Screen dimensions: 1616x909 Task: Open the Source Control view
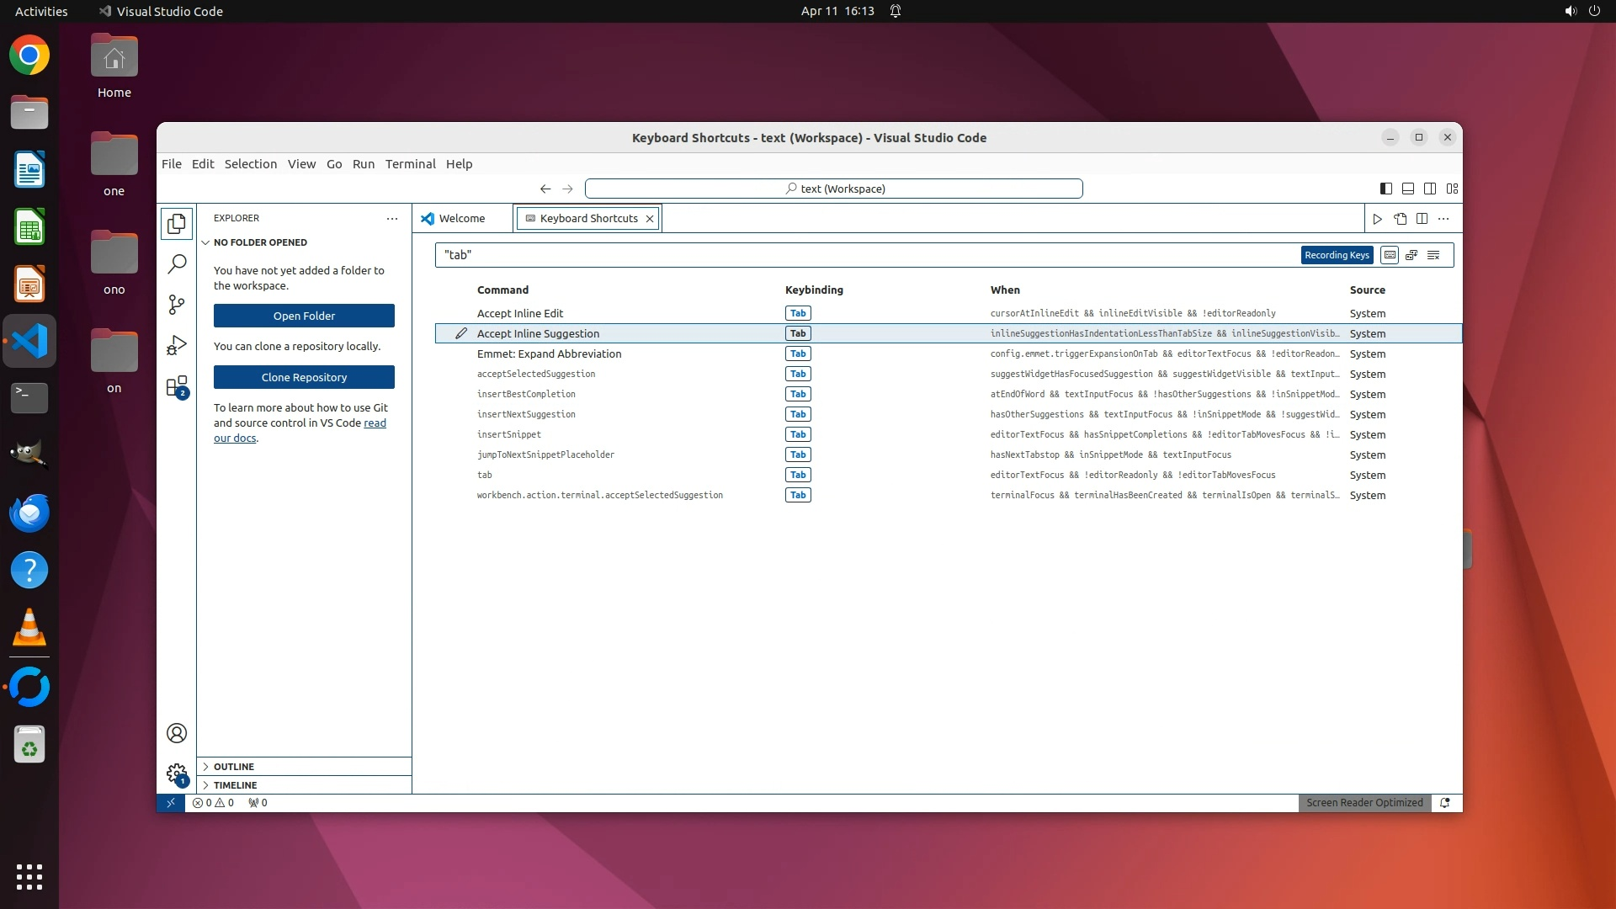[x=177, y=305]
